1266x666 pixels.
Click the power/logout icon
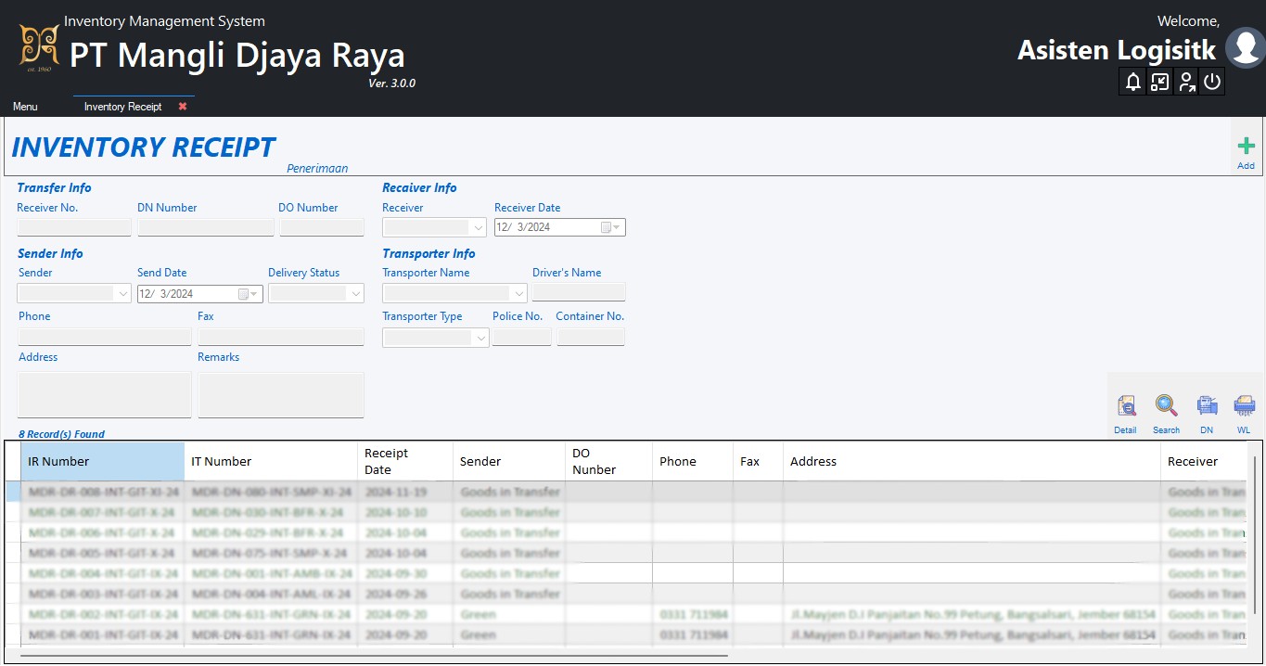tap(1212, 82)
